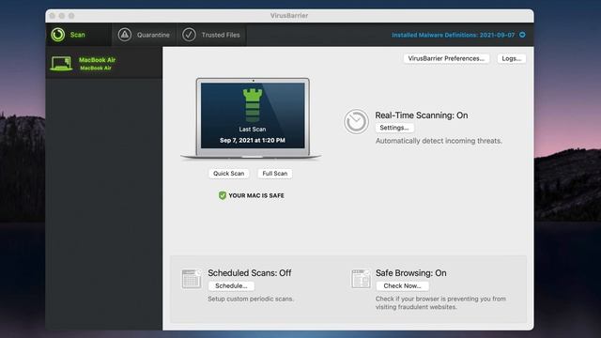This screenshot has width=601, height=338.
Task: Click the Safe Browsing: On heading
Action: click(x=411, y=273)
